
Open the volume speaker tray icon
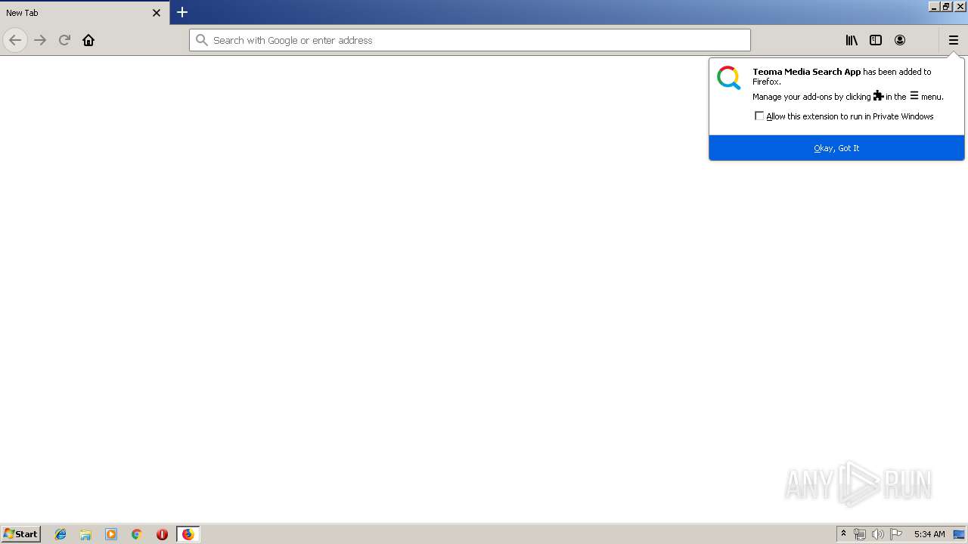tap(878, 534)
